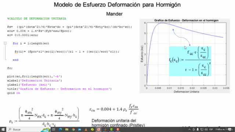Click the 'ec= 0:0.0001:ecu;' code line
The width and height of the screenshot is (235, 132).
(x=23, y=35)
